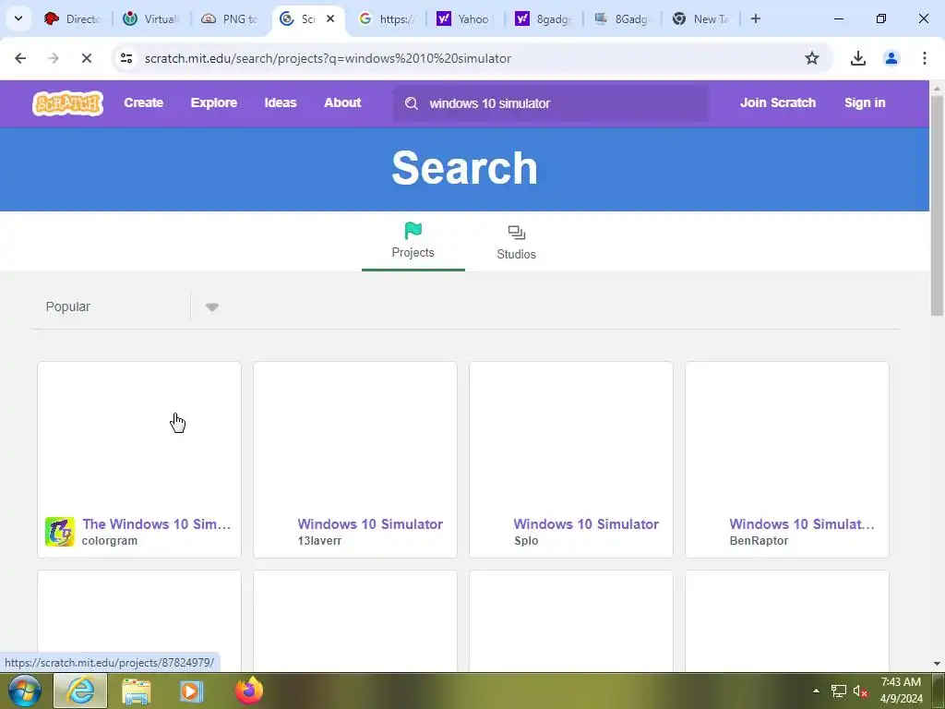Switch to the New Tab browser tab

[x=701, y=18]
